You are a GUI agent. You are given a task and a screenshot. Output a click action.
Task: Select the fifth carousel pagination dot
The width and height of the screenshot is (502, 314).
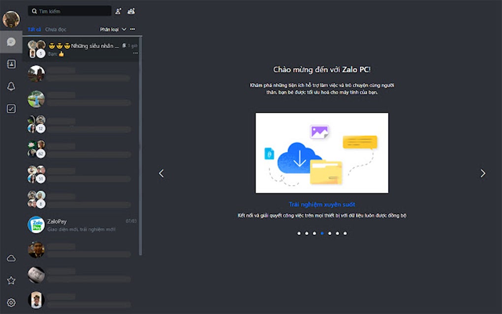click(330, 233)
